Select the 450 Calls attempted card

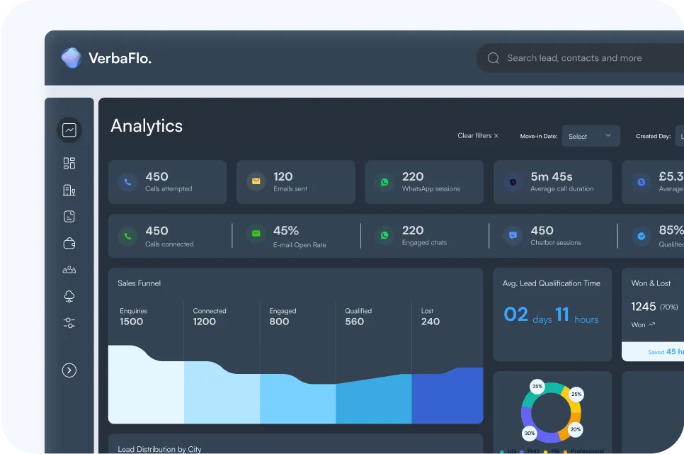168,182
